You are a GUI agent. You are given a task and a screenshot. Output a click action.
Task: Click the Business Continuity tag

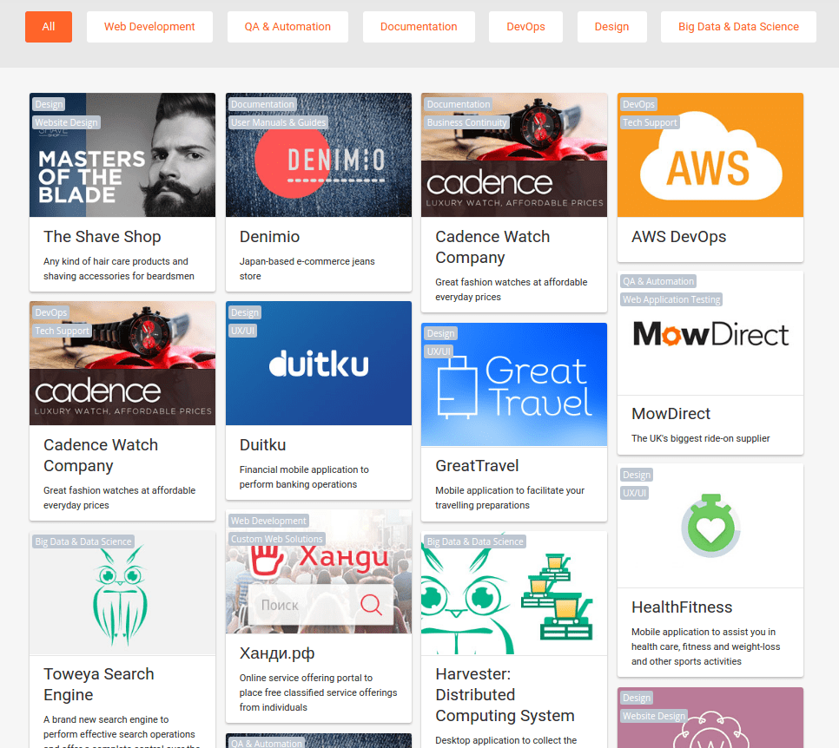pyautogui.click(x=466, y=122)
